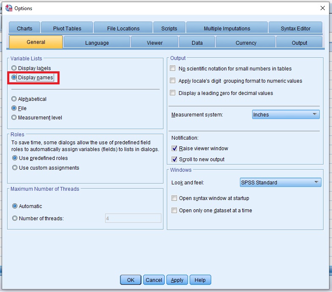This screenshot has width=332, height=292.
Task: Select the Number of threads radio option
Action: click(x=15, y=218)
